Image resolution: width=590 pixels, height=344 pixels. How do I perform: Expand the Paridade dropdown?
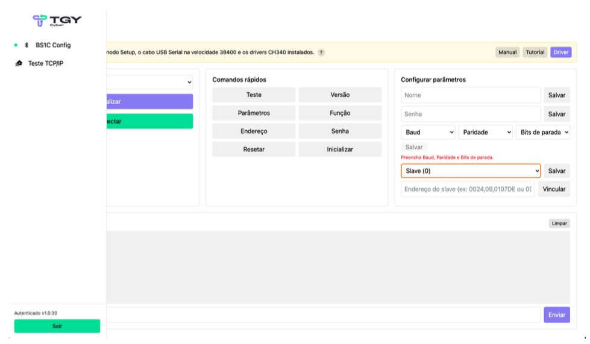pos(485,133)
